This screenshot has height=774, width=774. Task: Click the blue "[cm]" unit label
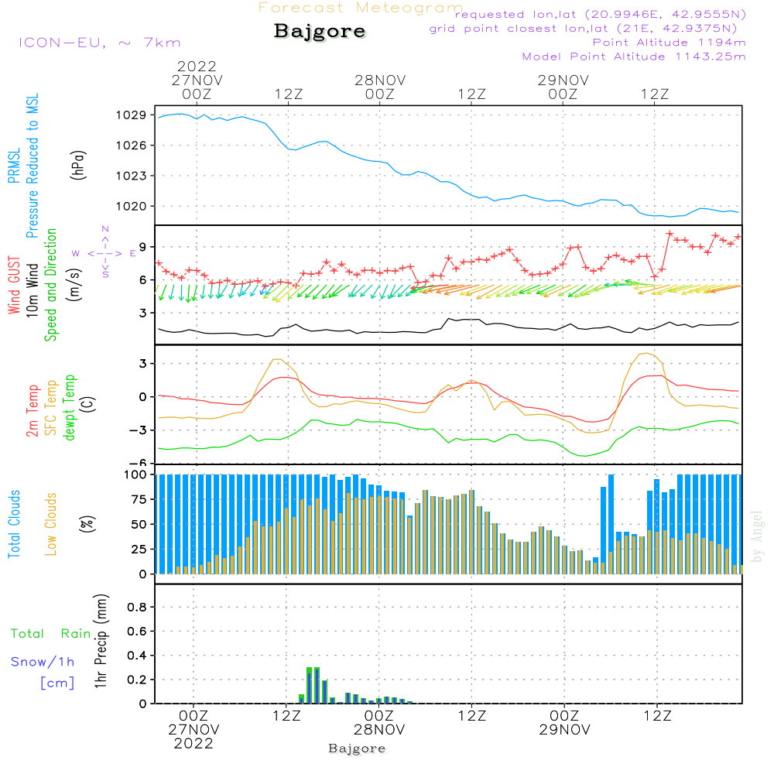[57, 683]
